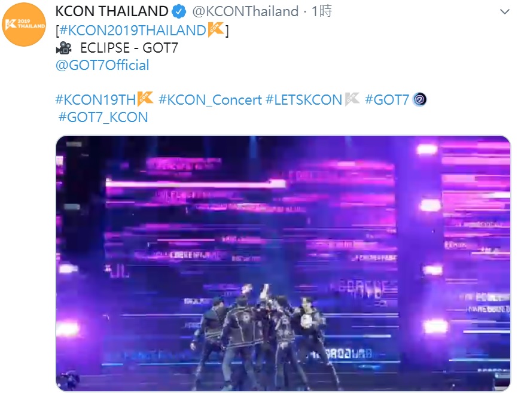
Task: Open the #LETSKCON hashtag
Action: (x=304, y=100)
